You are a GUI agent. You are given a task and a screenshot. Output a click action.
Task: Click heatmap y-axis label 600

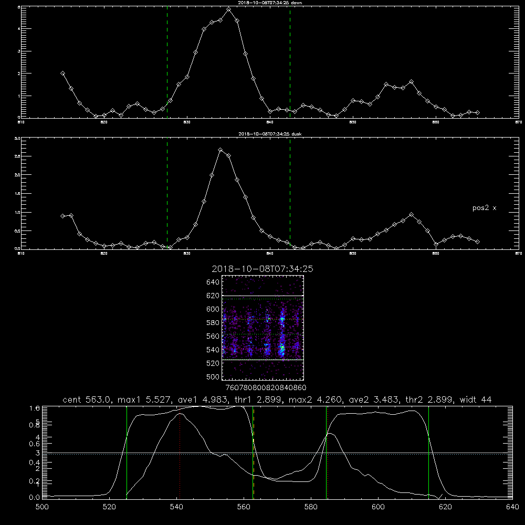pos(213,309)
